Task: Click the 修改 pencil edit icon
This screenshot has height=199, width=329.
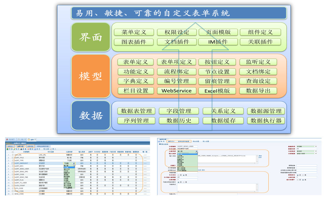Action: pos(14,149)
